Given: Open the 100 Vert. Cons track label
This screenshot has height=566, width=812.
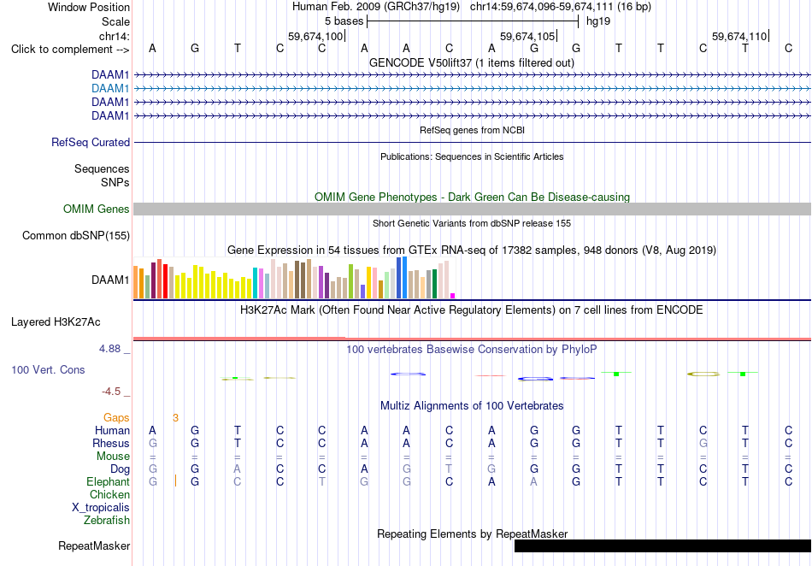Looking at the screenshot, I should (48, 369).
